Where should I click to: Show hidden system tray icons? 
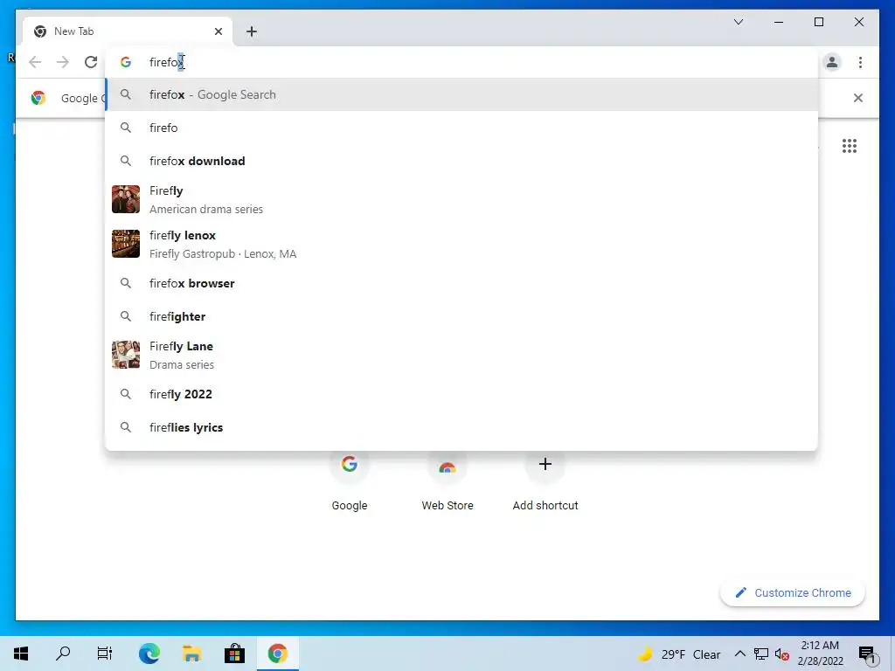(x=739, y=654)
